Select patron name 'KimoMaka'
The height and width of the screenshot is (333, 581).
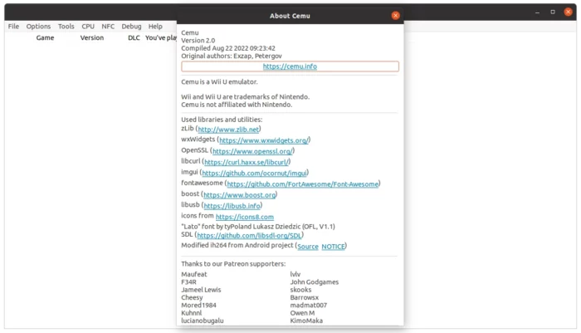(306, 321)
